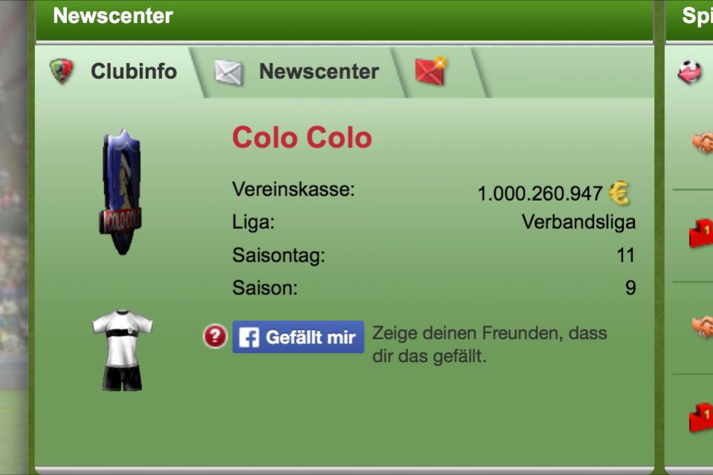Open the red envelope new message tab
The height and width of the screenshot is (475, 713).
click(x=439, y=72)
